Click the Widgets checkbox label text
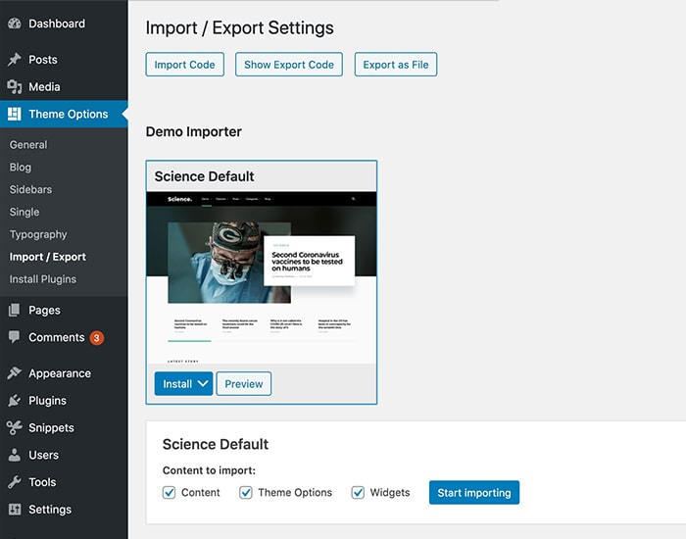Screen dimensions: 686x539 pyautogui.click(x=390, y=493)
